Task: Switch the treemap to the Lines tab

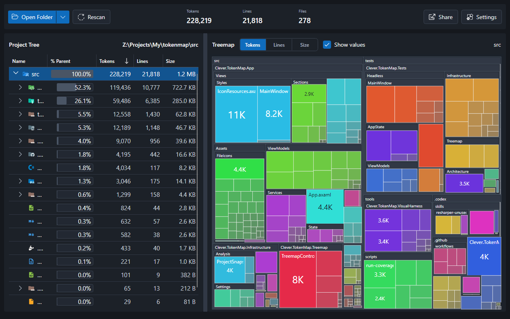Action: click(x=279, y=45)
